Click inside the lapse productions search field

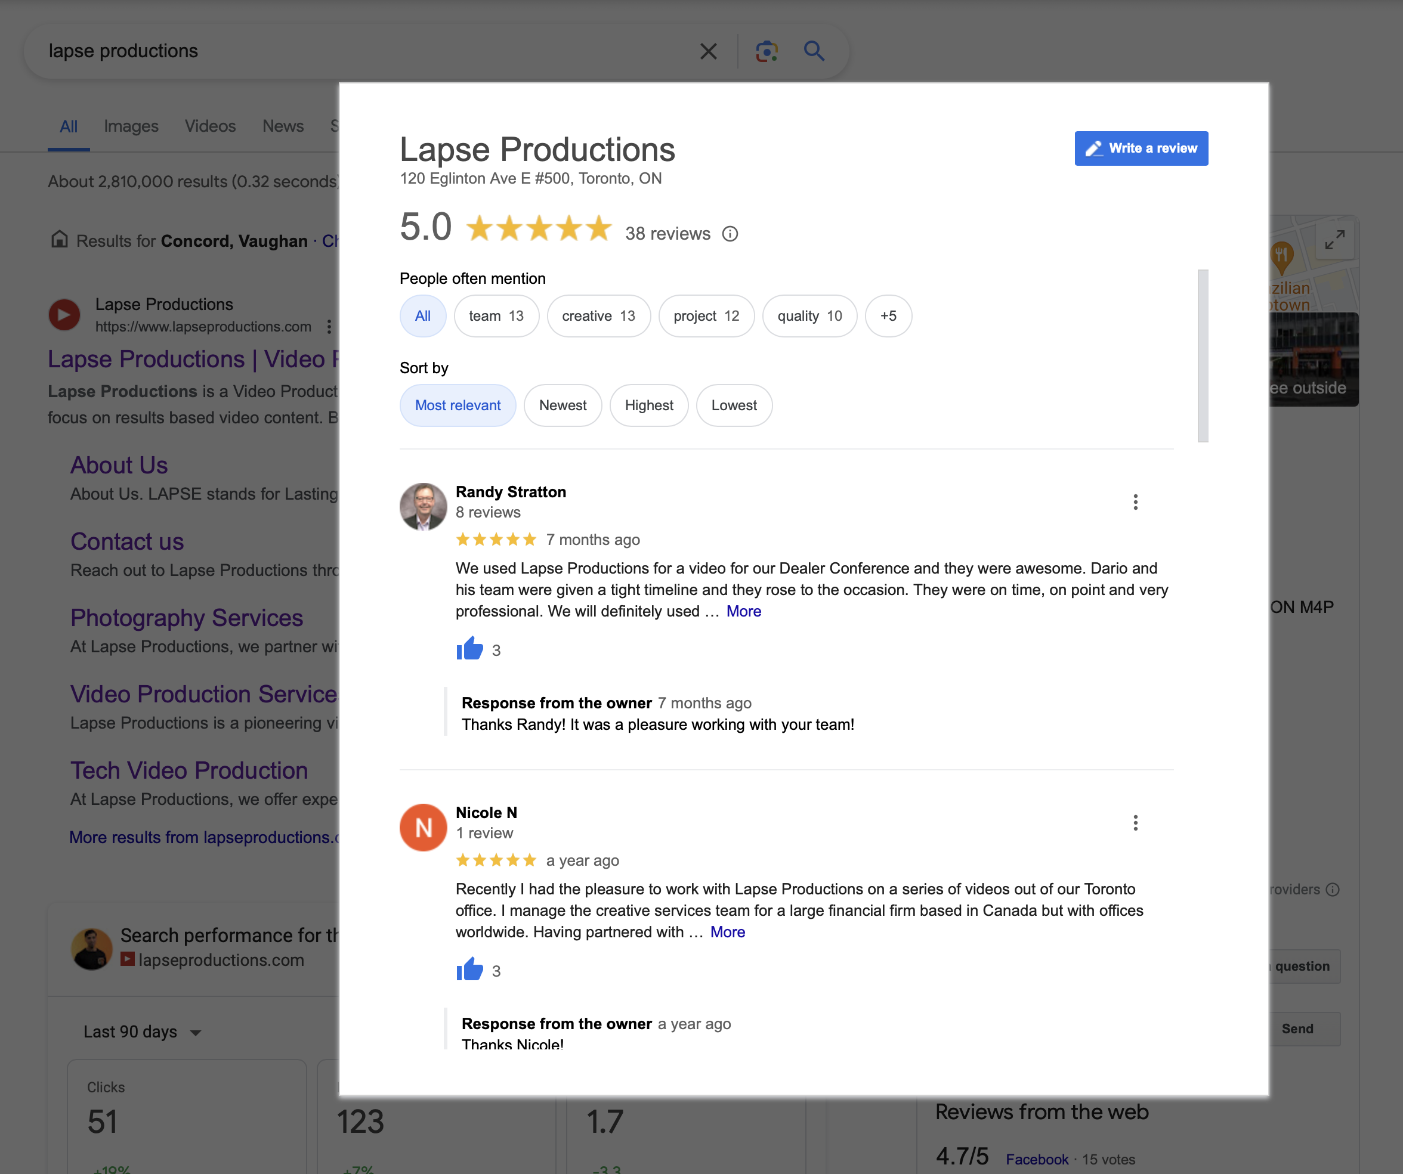[x=361, y=51]
